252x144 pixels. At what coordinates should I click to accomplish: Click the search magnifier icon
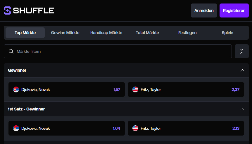[x=11, y=51]
